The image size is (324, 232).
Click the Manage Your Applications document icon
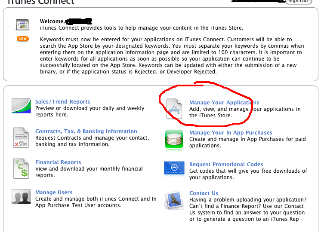coord(174,109)
